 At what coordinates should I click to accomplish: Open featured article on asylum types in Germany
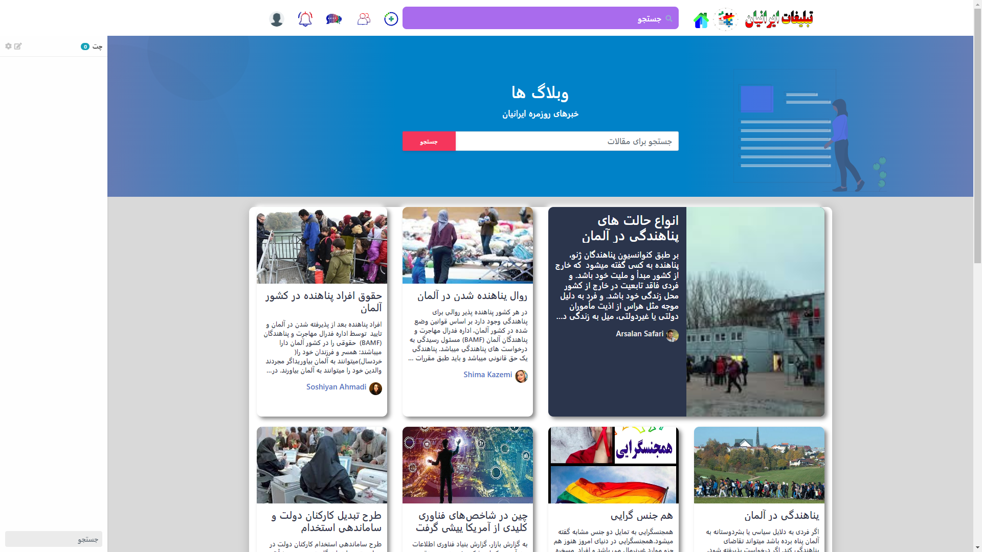[x=630, y=228]
